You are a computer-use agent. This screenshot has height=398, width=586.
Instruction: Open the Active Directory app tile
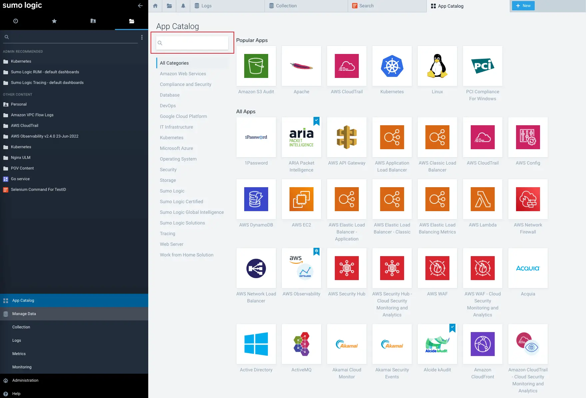click(256, 344)
